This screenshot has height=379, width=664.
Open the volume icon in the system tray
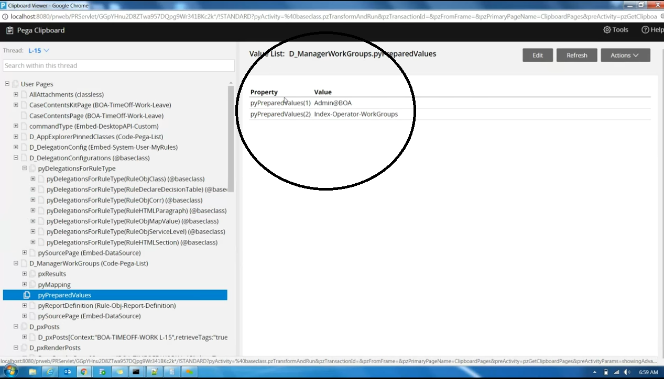tap(627, 373)
